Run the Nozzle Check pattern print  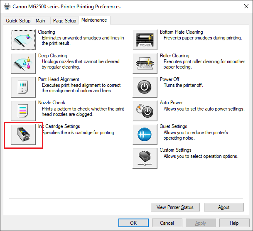tap(23, 110)
